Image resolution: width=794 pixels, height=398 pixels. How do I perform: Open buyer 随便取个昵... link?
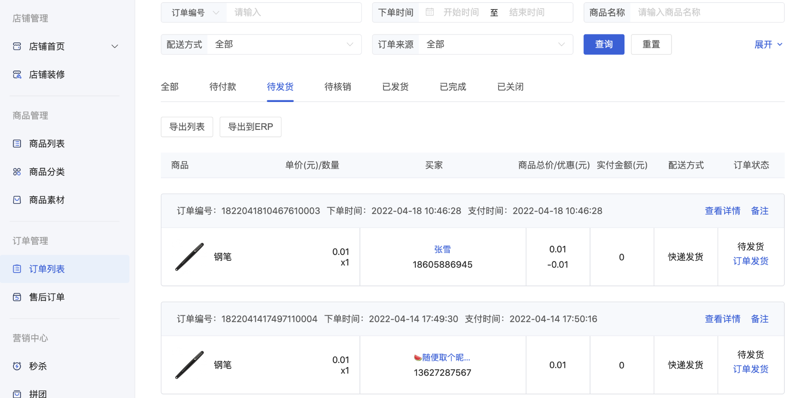442,357
